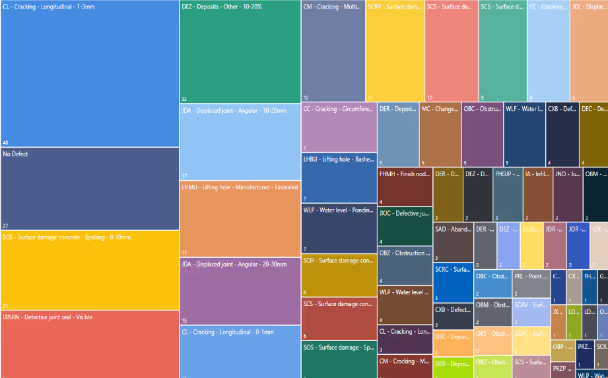608x378 pixels.
Task: Click the OBS Obstruction tile
Action: [493, 341]
